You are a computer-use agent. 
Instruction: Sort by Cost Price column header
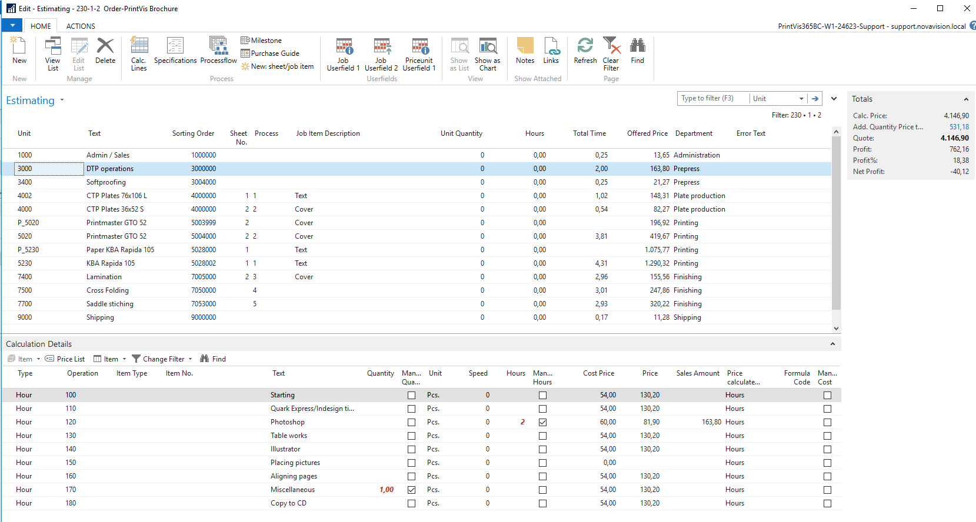pos(598,373)
